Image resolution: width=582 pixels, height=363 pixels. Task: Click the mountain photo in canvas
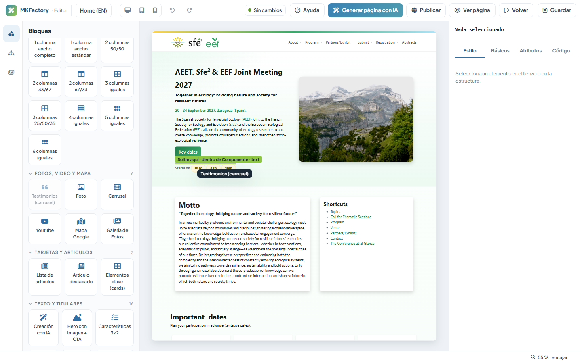356,119
